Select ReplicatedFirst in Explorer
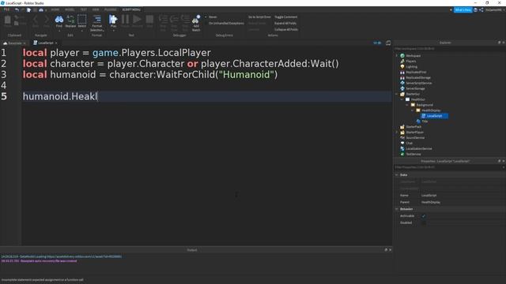This screenshot has width=506, height=284. pos(416,72)
